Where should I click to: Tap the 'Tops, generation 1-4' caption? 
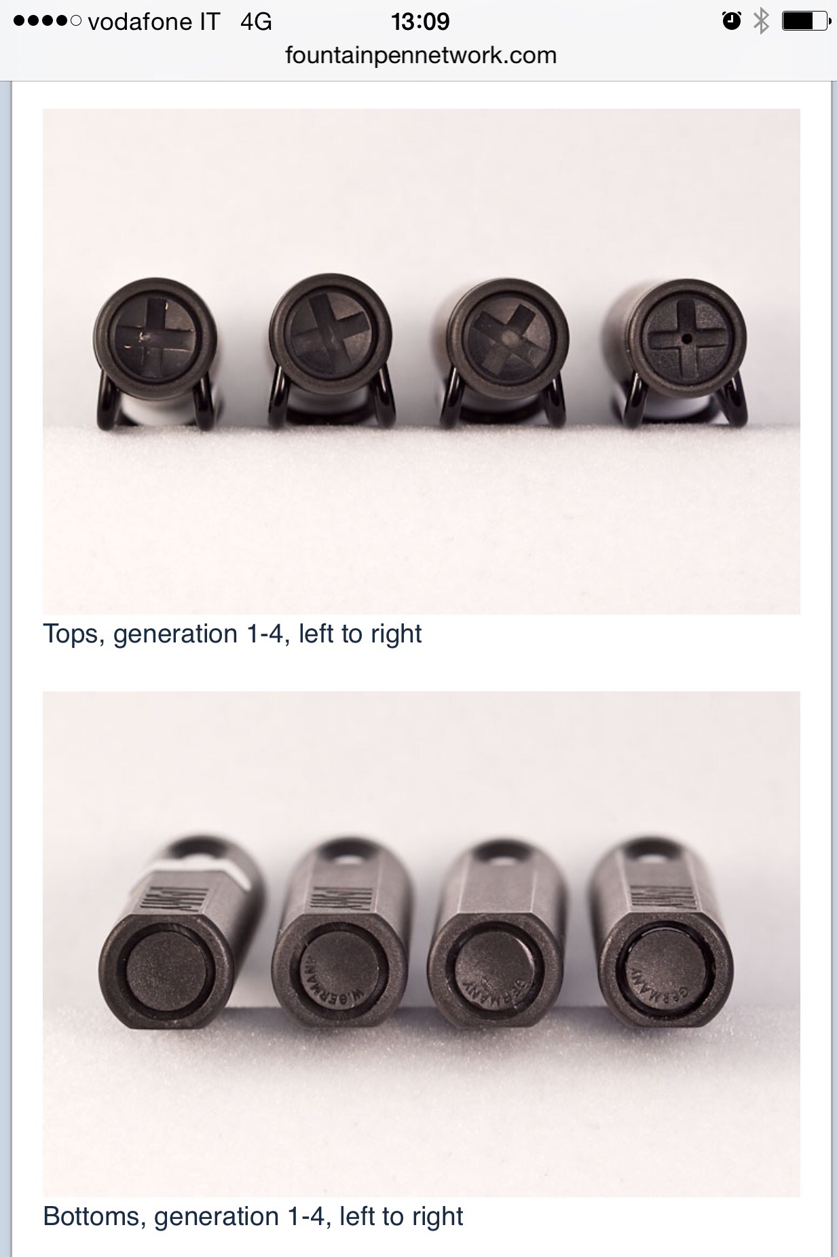pos(232,634)
